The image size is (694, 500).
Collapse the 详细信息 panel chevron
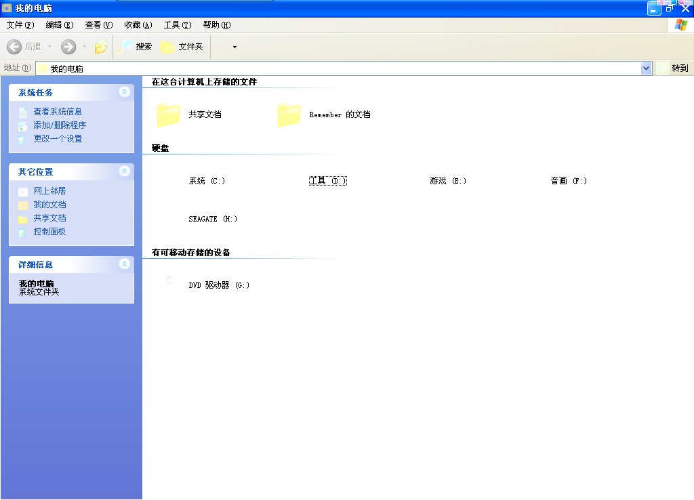point(125,264)
